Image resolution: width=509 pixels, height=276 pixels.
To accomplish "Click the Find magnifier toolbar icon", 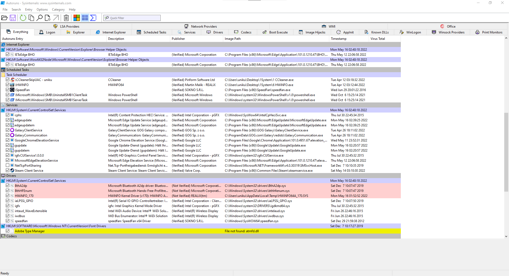I will [40, 18].
